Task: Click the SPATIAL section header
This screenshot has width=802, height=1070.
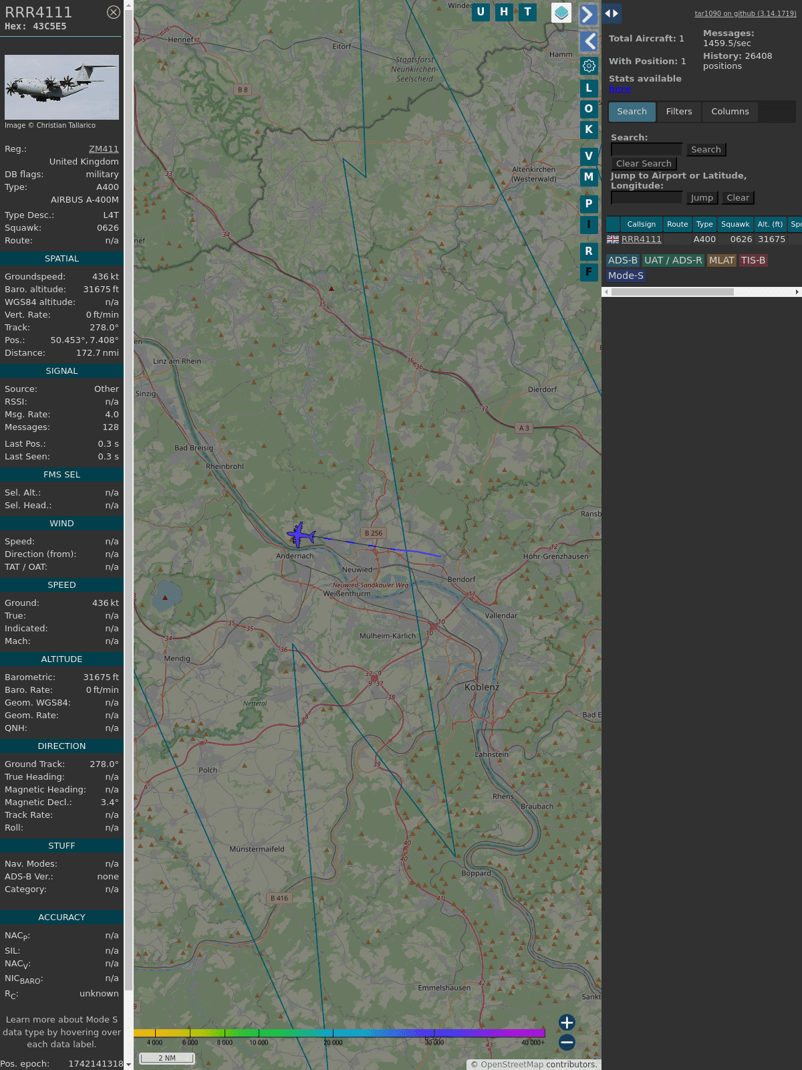Action: point(61,259)
